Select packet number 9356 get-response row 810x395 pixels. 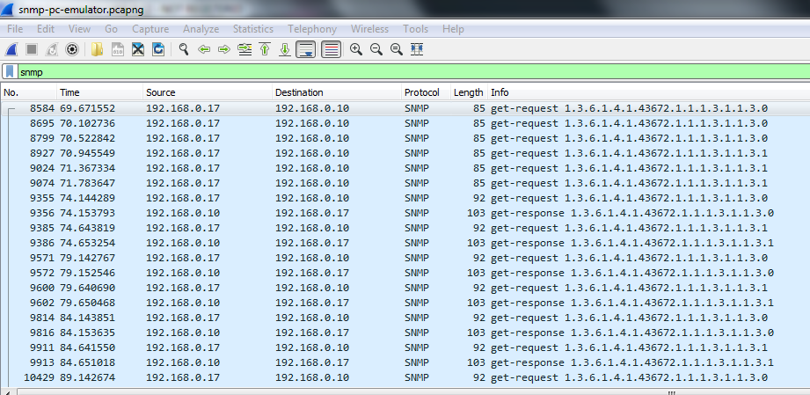click(x=352, y=212)
